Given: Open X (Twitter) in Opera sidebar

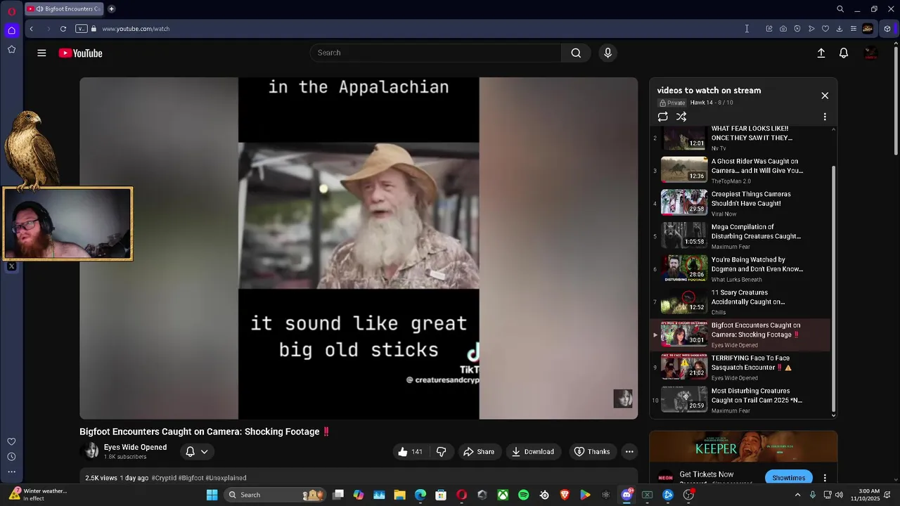Looking at the screenshot, I should tap(11, 266).
